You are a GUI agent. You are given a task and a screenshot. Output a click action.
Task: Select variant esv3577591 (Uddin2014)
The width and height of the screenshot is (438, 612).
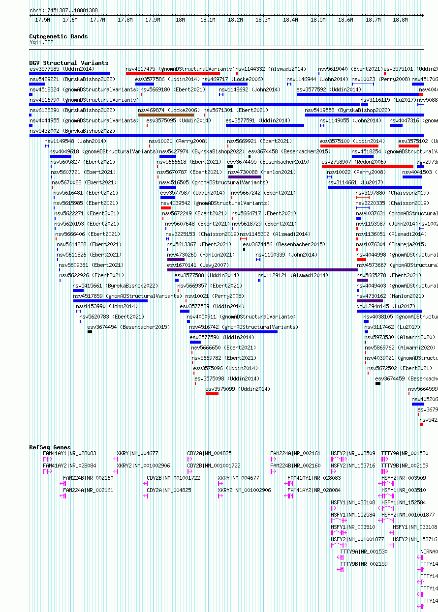(x=258, y=120)
